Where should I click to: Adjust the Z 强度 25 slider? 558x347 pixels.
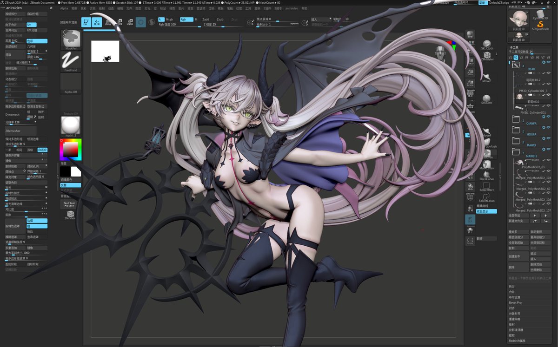point(221,24)
